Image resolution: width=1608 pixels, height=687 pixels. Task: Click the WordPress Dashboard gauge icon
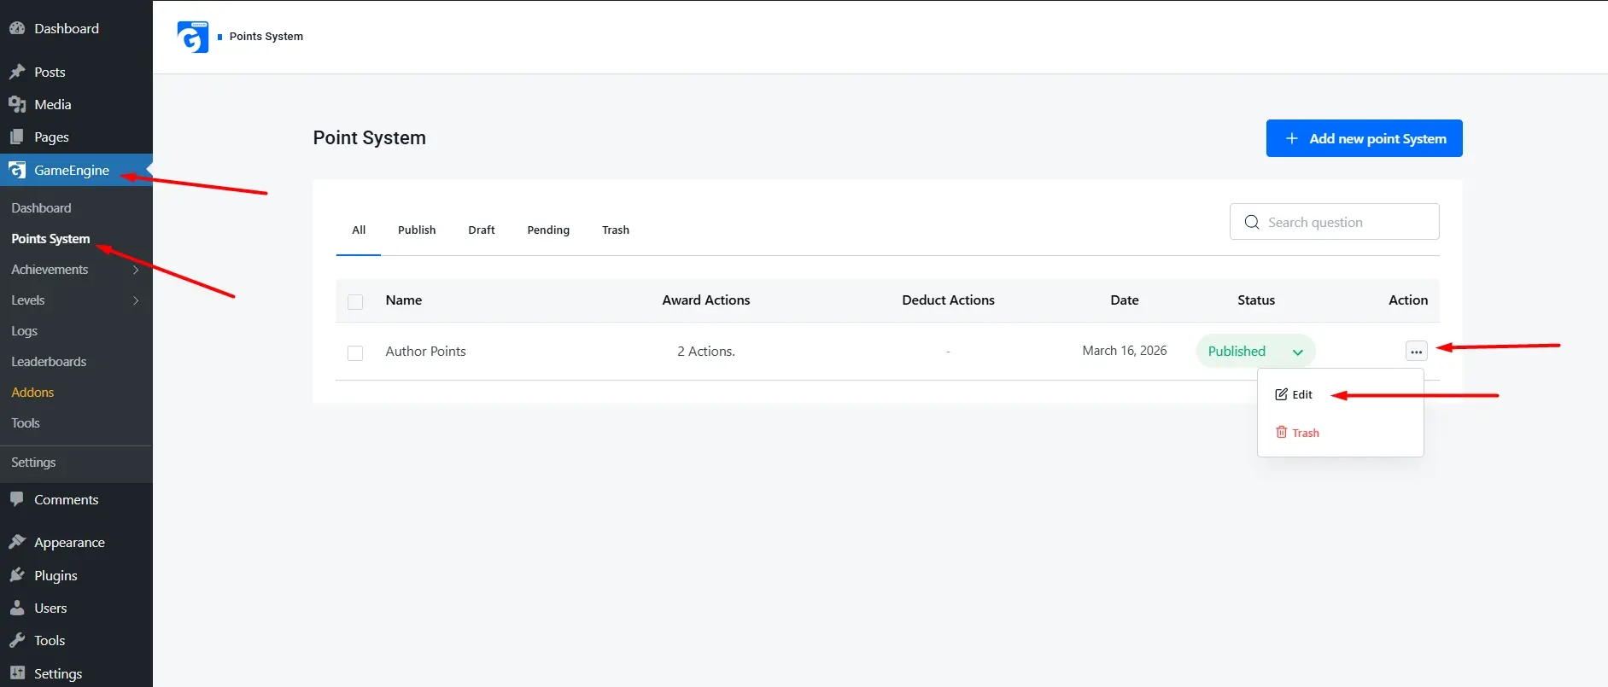pos(17,28)
